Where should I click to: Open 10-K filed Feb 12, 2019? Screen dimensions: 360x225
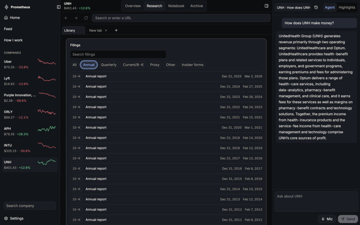pyautogui.click(x=166, y=148)
